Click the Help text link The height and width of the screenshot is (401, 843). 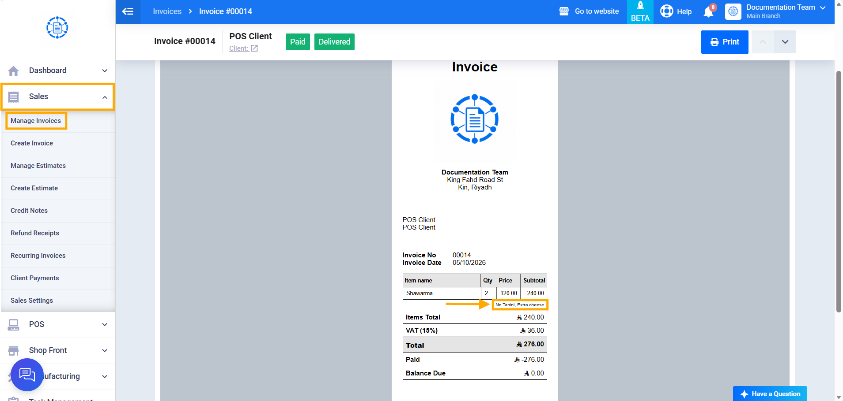click(x=684, y=11)
